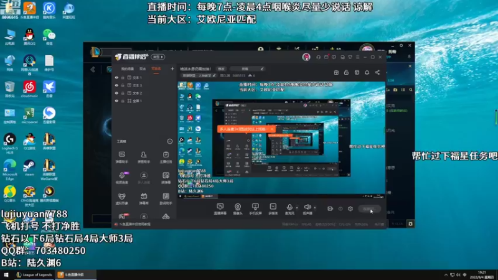
Task: Lock the 文本 3 layer
Action: [123, 85]
